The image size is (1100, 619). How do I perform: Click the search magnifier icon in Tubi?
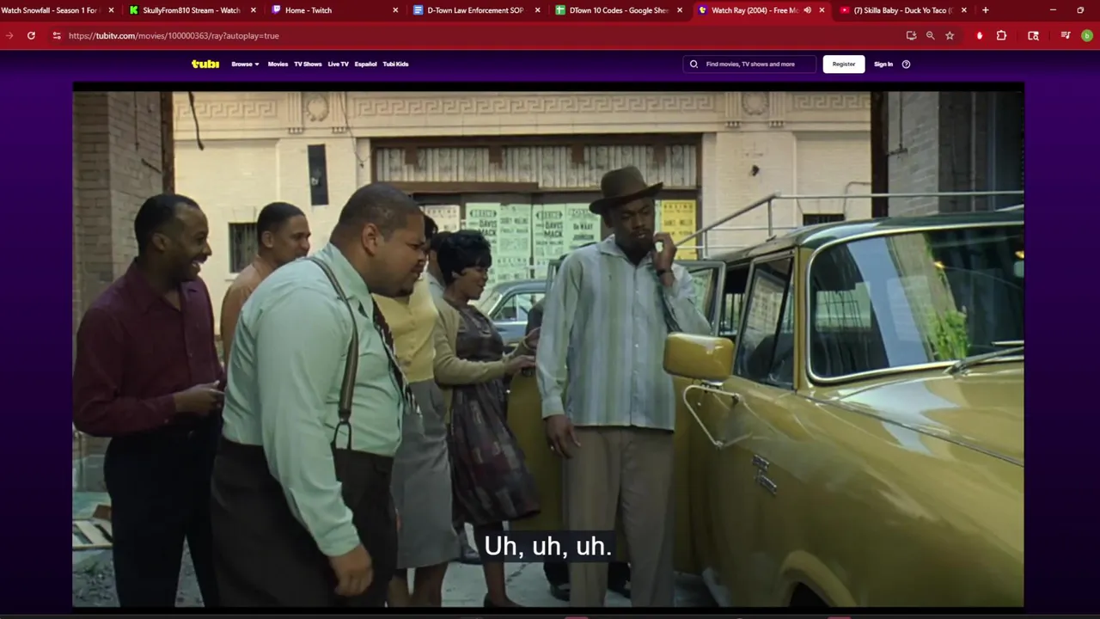point(694,64)
